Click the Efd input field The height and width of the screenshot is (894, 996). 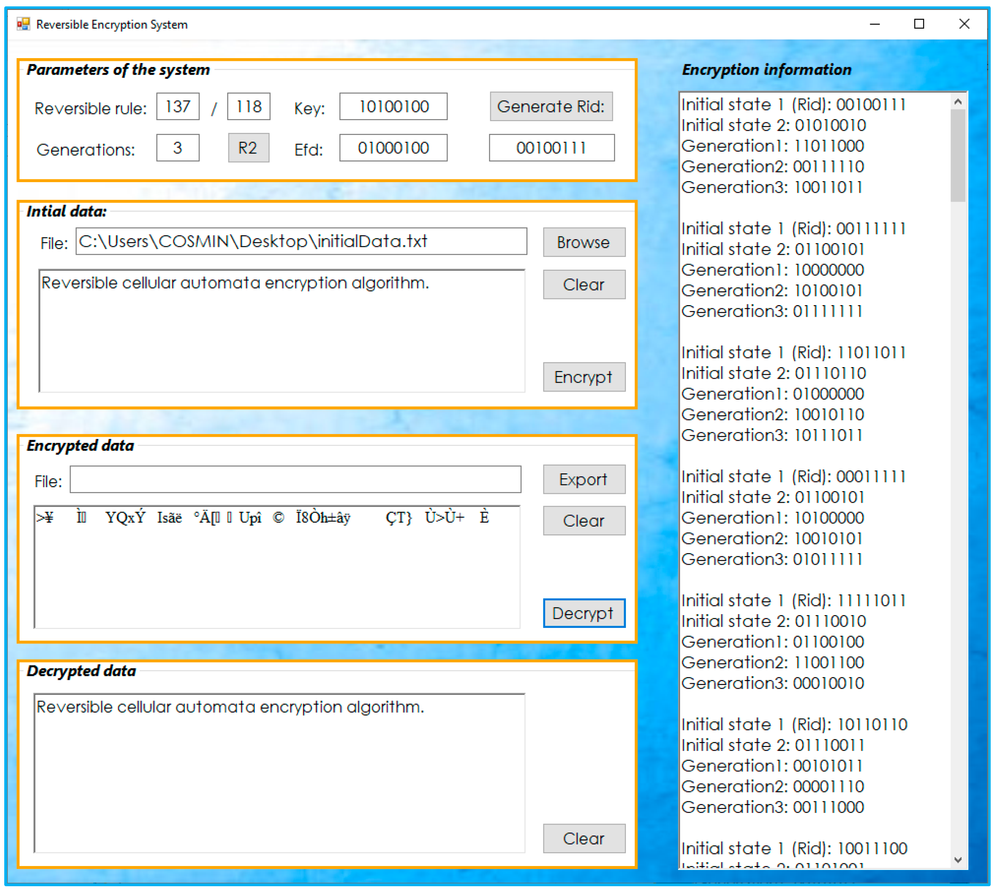click(x=393, y=147)
